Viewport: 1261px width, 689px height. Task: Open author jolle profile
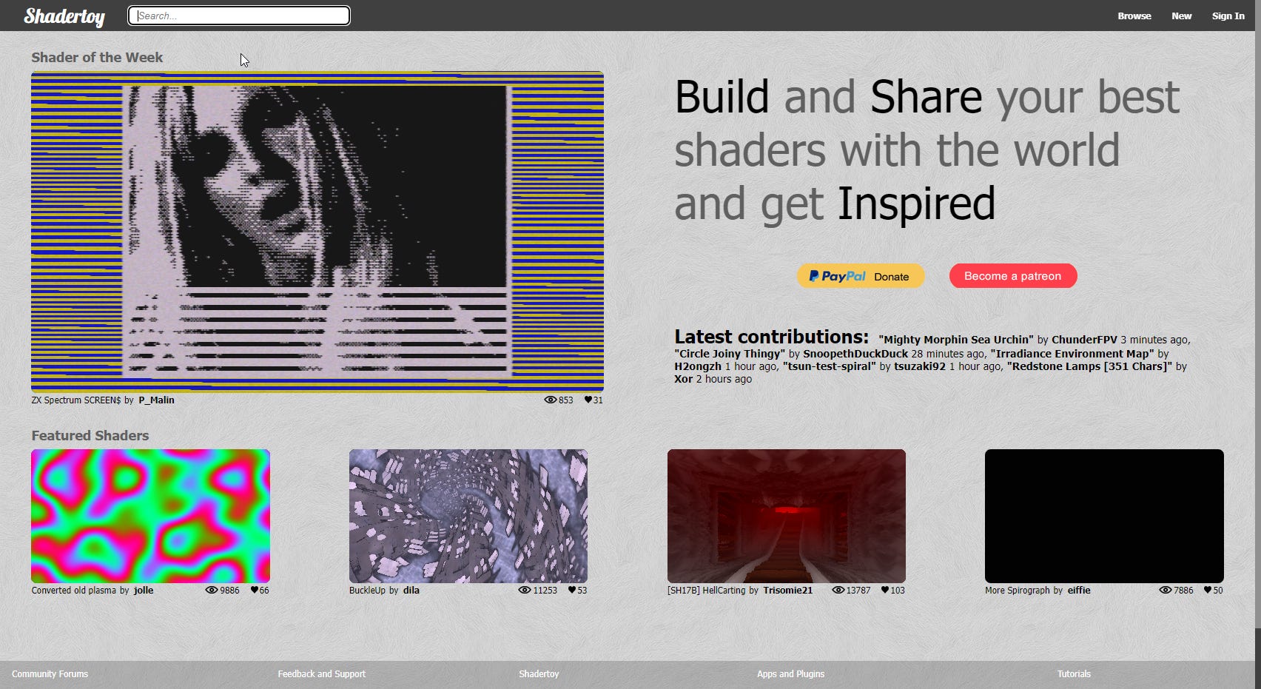(144, 590)
